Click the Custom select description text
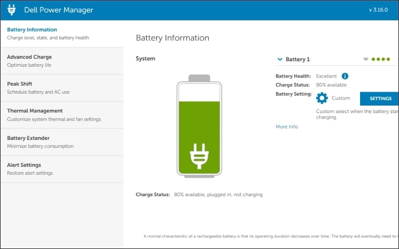 coord(357,115)
